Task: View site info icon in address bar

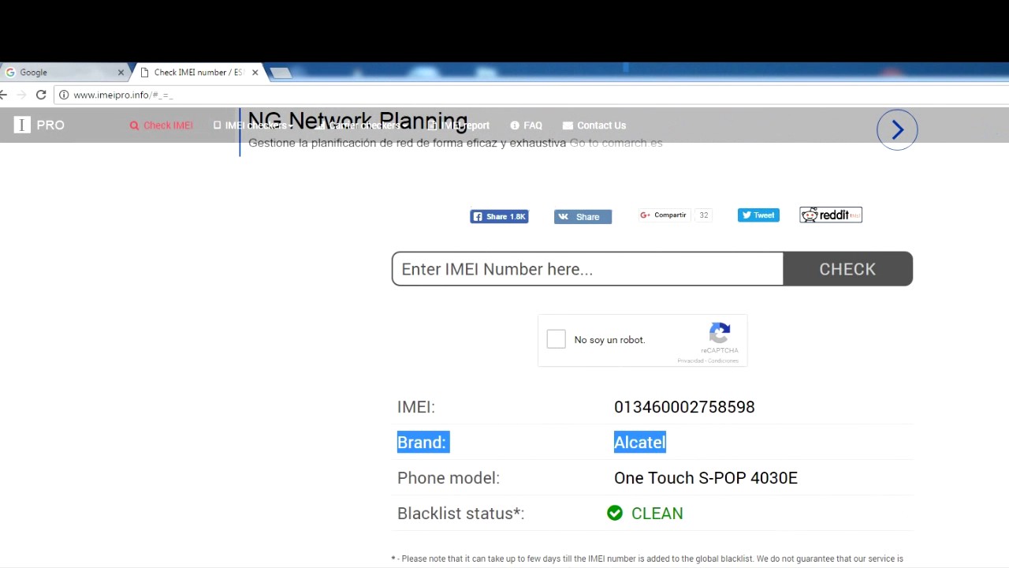Action: click(64, 95)
